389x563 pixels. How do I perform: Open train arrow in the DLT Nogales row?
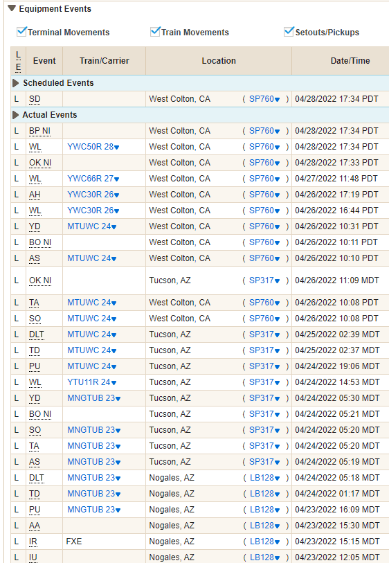pos(118,479)
